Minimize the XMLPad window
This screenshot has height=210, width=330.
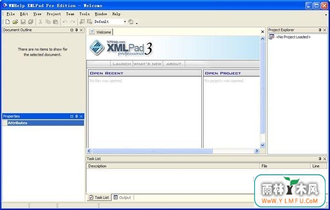[309, 5]
